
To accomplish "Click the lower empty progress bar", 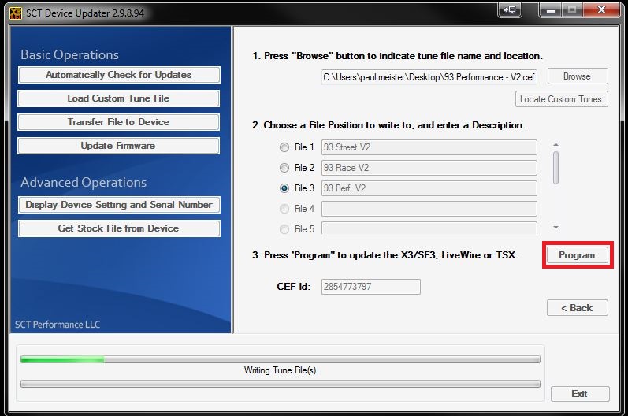I will [x=281, y=384].
